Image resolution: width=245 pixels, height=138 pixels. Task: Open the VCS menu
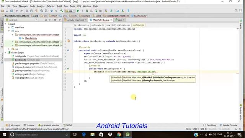[79, 6]
